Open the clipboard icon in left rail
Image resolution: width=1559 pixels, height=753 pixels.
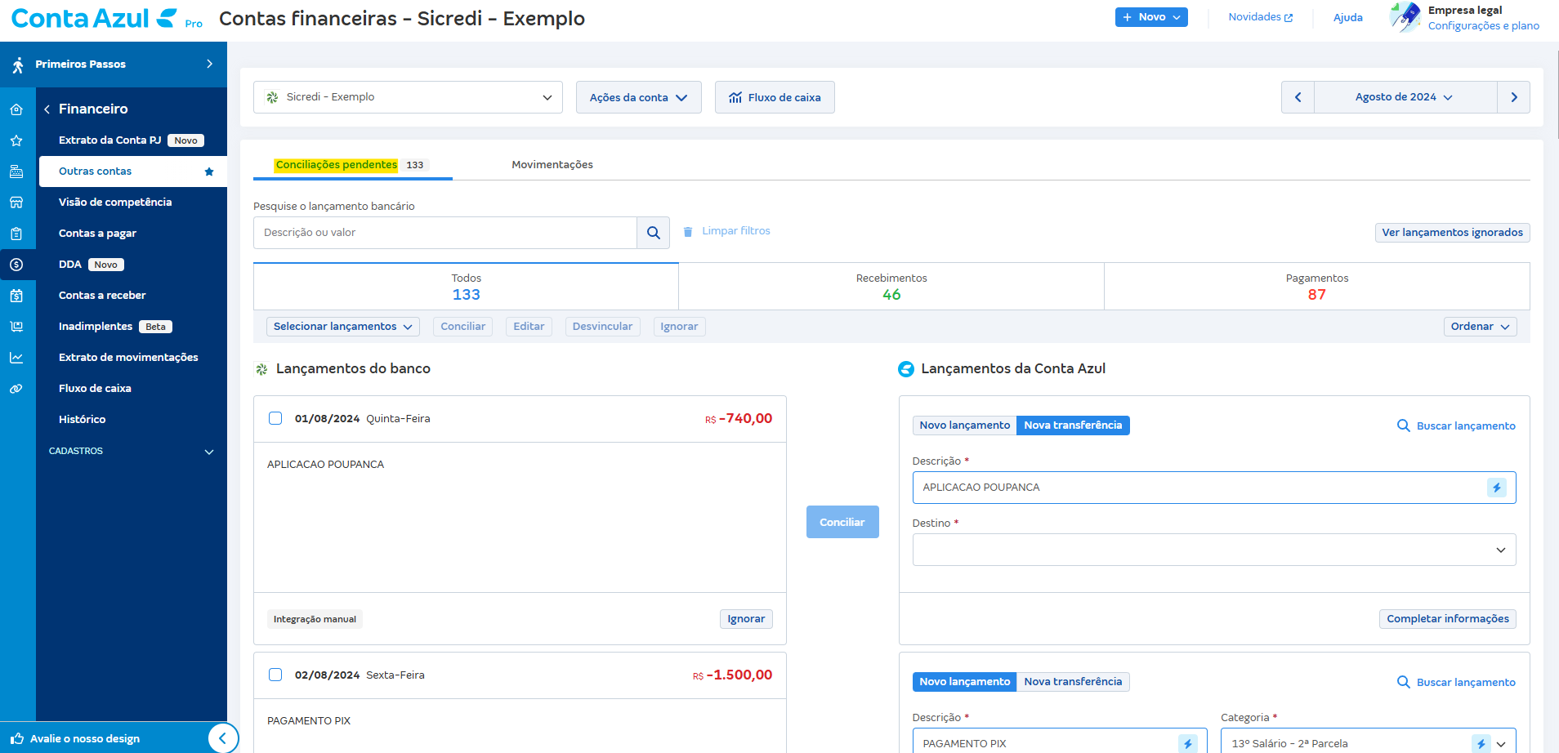coord(16,234)
